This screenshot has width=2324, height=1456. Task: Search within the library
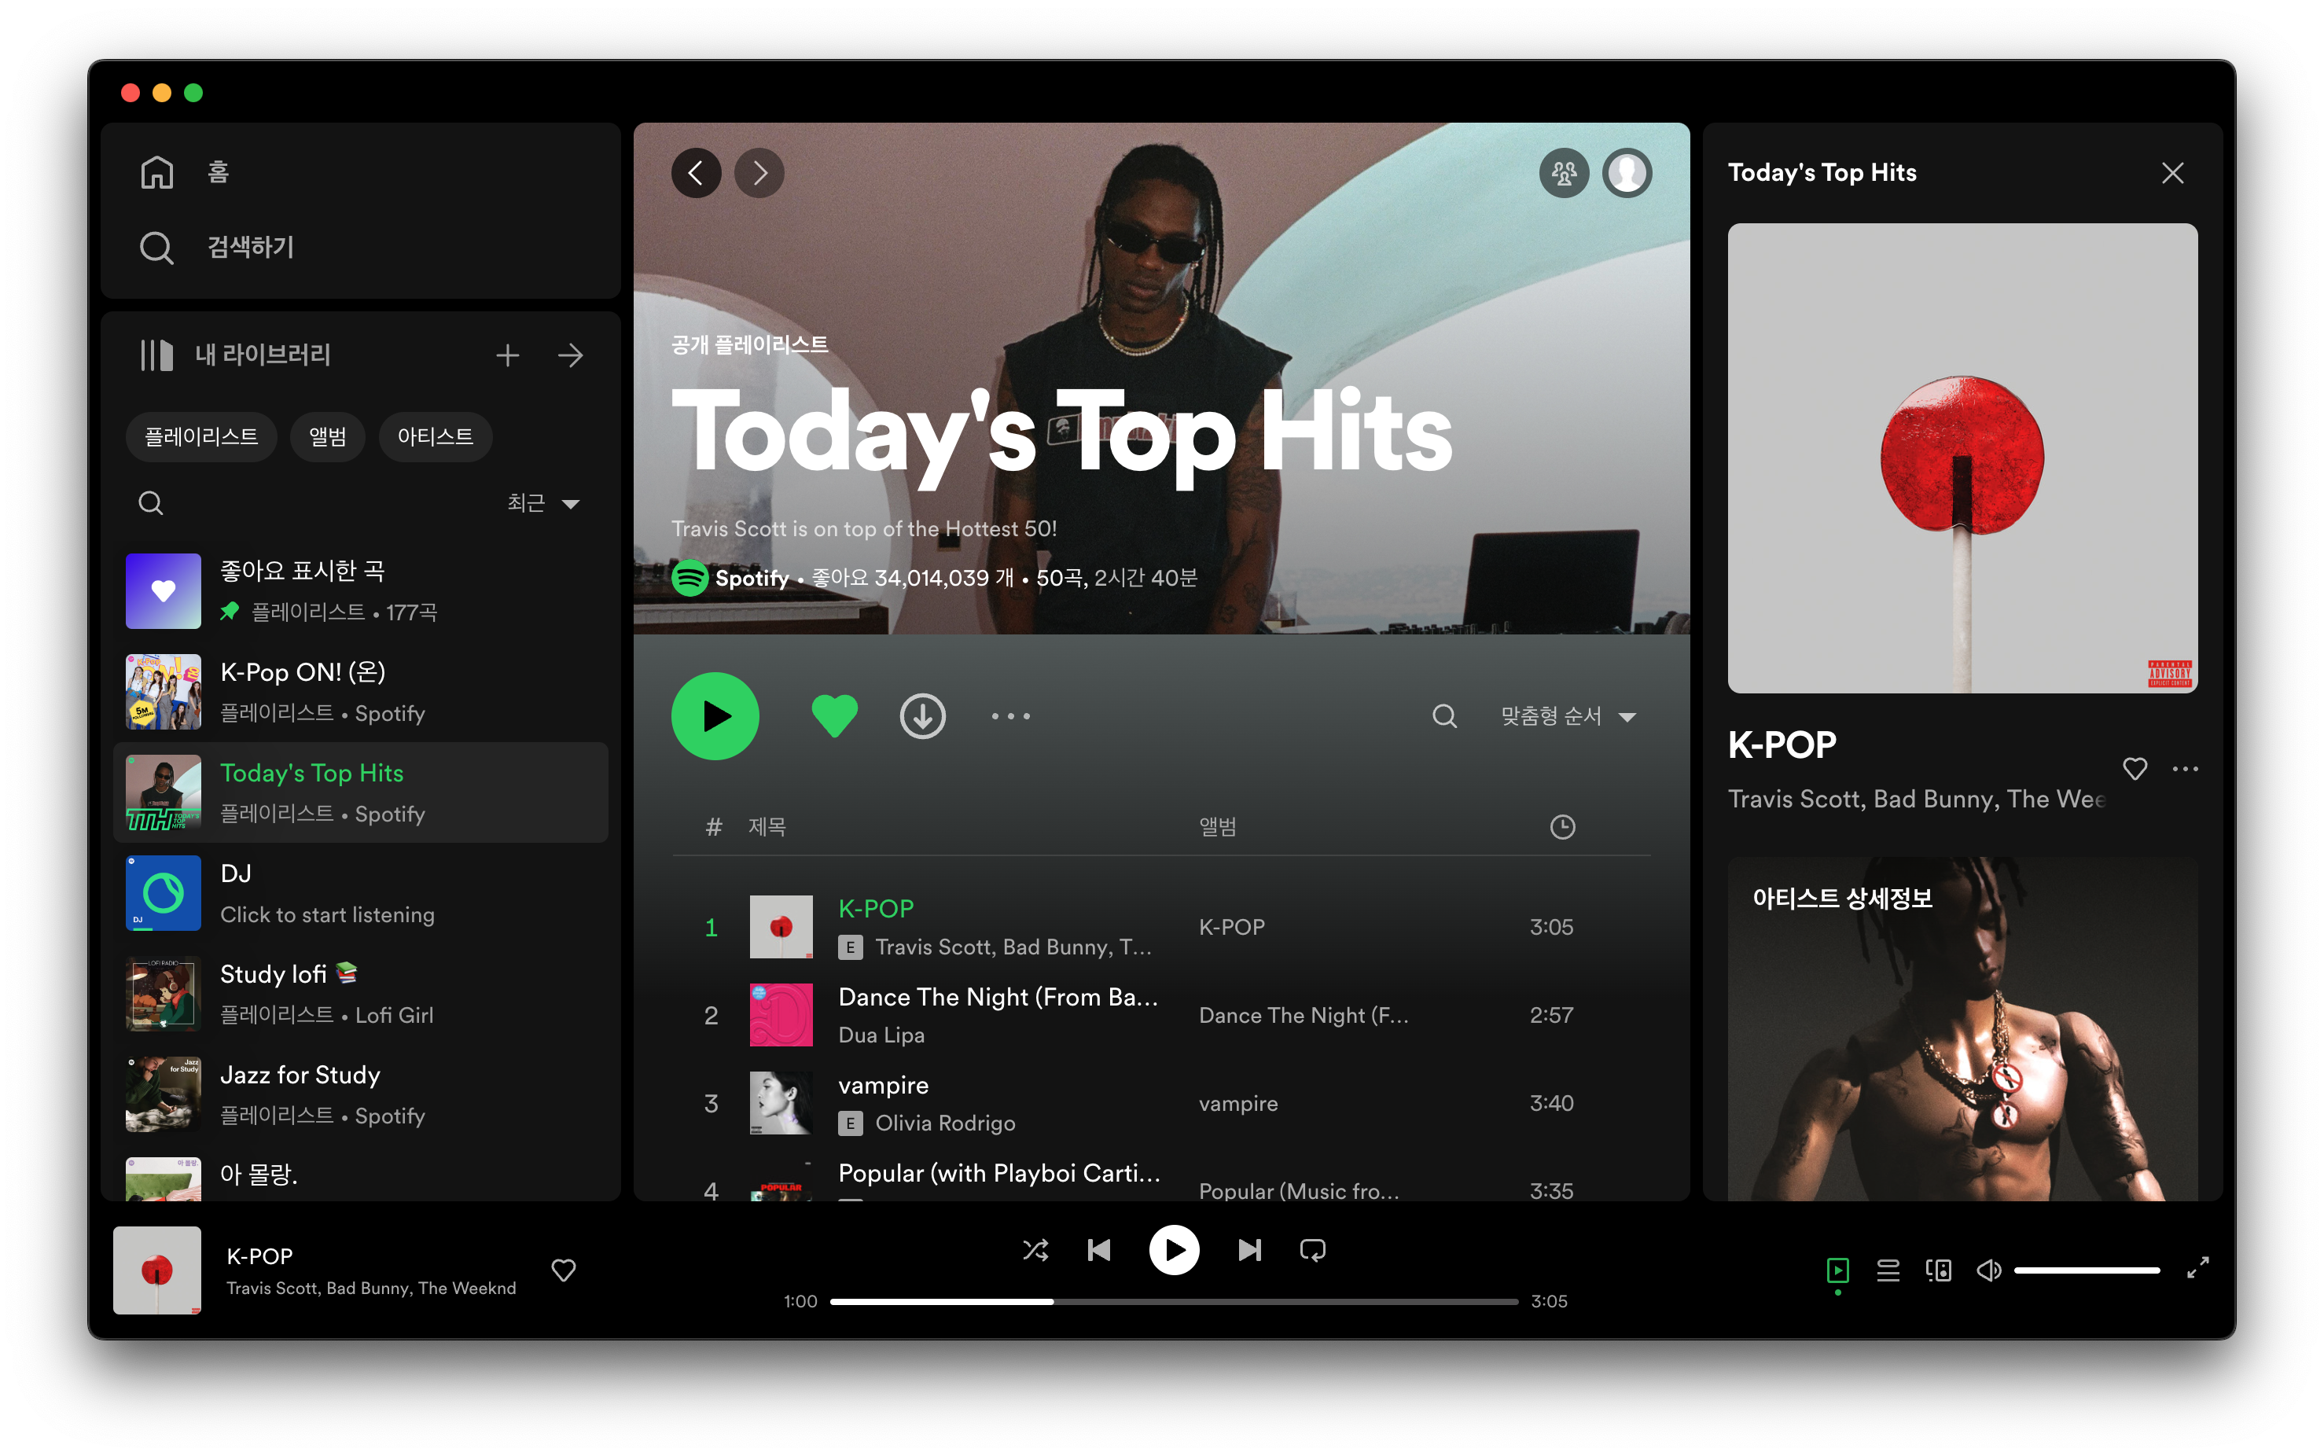pyautogui.click(x=151, y=502)
